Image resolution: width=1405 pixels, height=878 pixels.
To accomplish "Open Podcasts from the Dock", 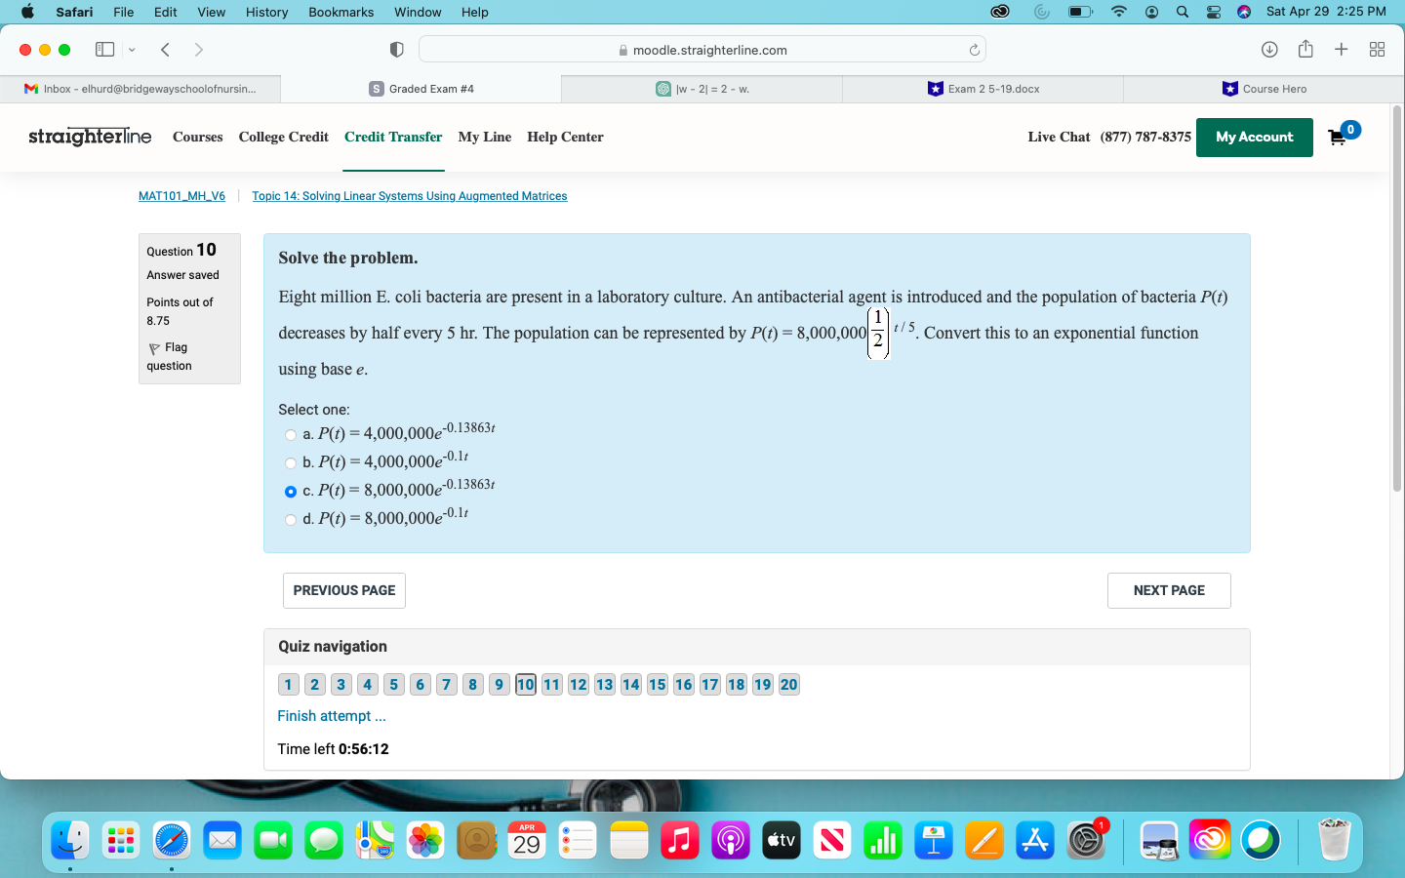I will [x=731, y=839].
